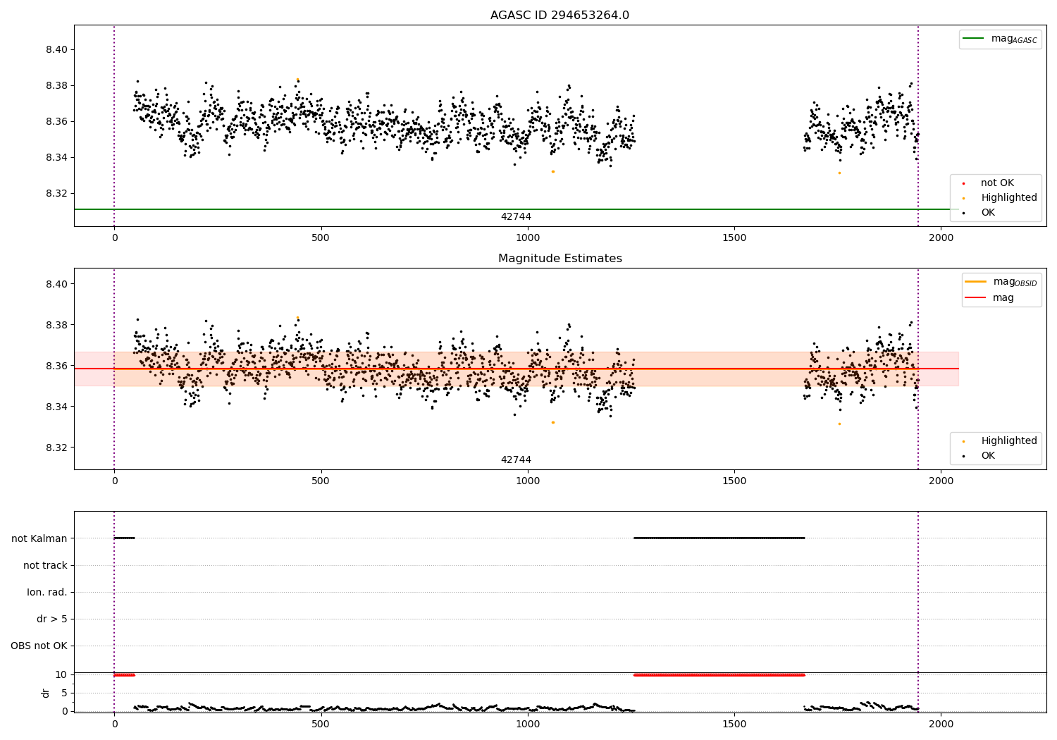Click the 8.32 tick label in top plot
The image size is (1057, 740).
point(58,194)
